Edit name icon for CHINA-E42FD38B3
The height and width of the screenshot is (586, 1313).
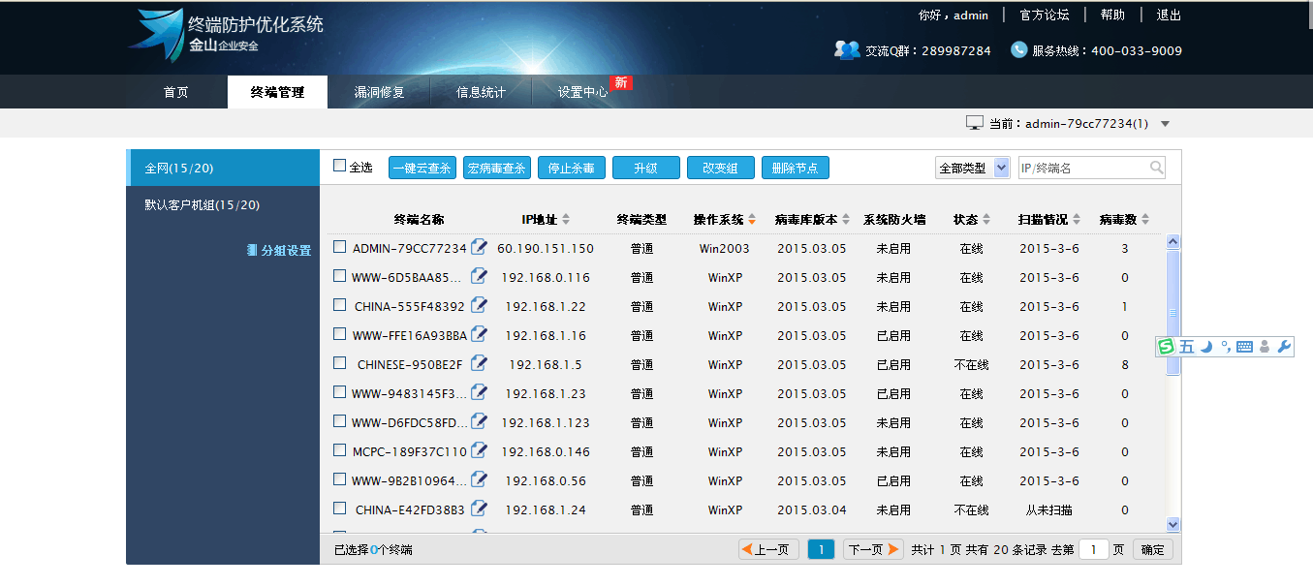pyautogui.click(x=479, y=509)
